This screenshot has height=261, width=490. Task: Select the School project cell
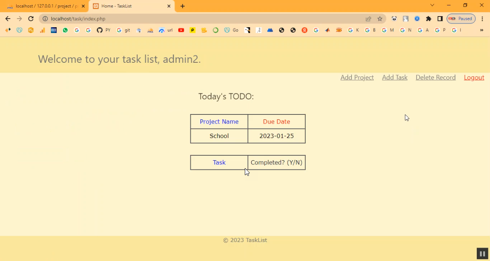tap(219, 136)
